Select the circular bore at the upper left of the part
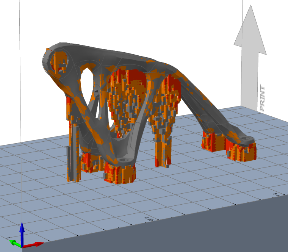The image size is (288, 252). [x=59, y=61]
